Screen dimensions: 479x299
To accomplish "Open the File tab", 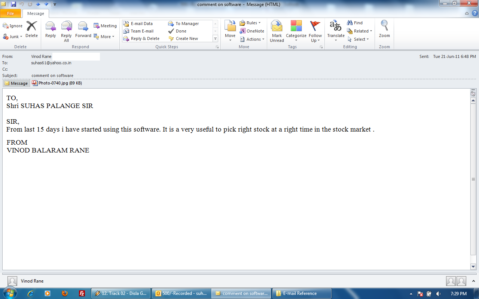I will (10, 13).
